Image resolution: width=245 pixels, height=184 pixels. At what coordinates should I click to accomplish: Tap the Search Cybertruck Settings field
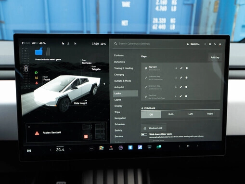134,44
